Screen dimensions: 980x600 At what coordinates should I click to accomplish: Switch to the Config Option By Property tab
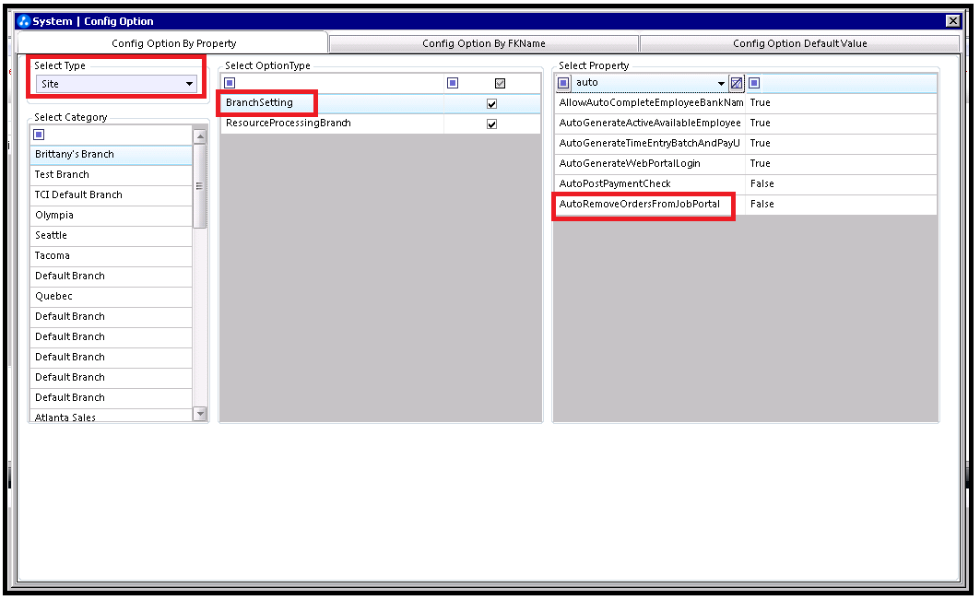[x=173, y=43]
